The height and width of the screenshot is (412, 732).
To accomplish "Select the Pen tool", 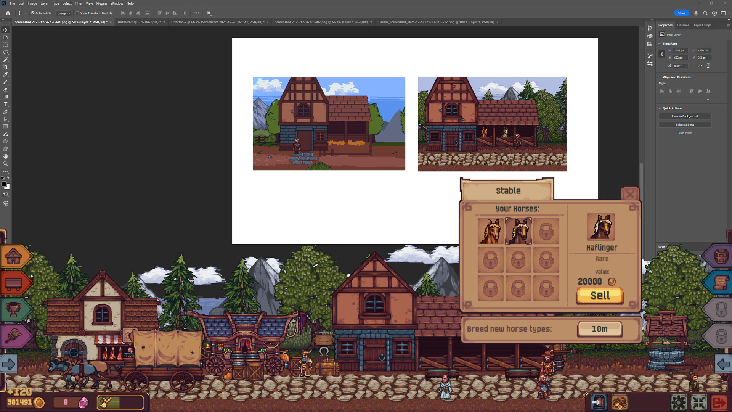I will coord(5,112).
